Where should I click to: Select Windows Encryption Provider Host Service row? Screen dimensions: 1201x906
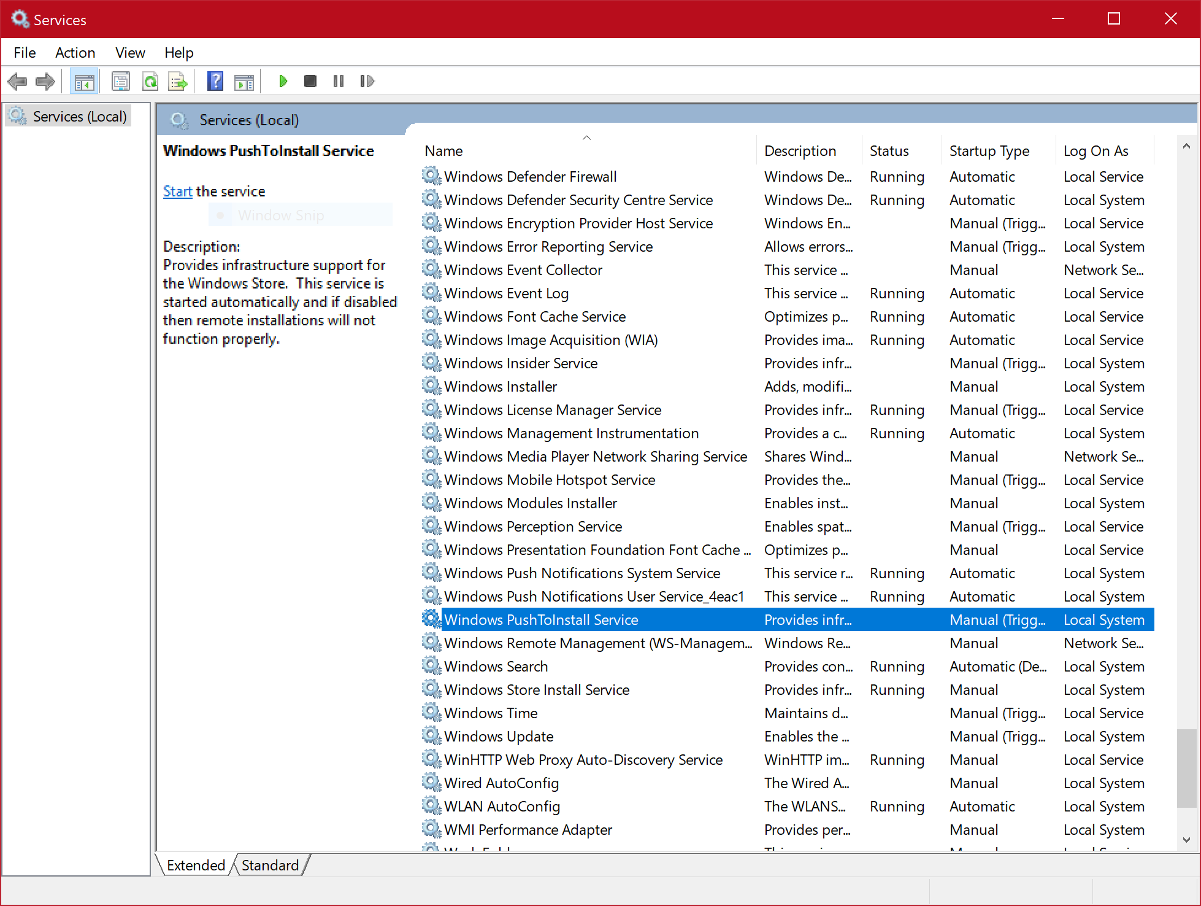tap(788, 223)
